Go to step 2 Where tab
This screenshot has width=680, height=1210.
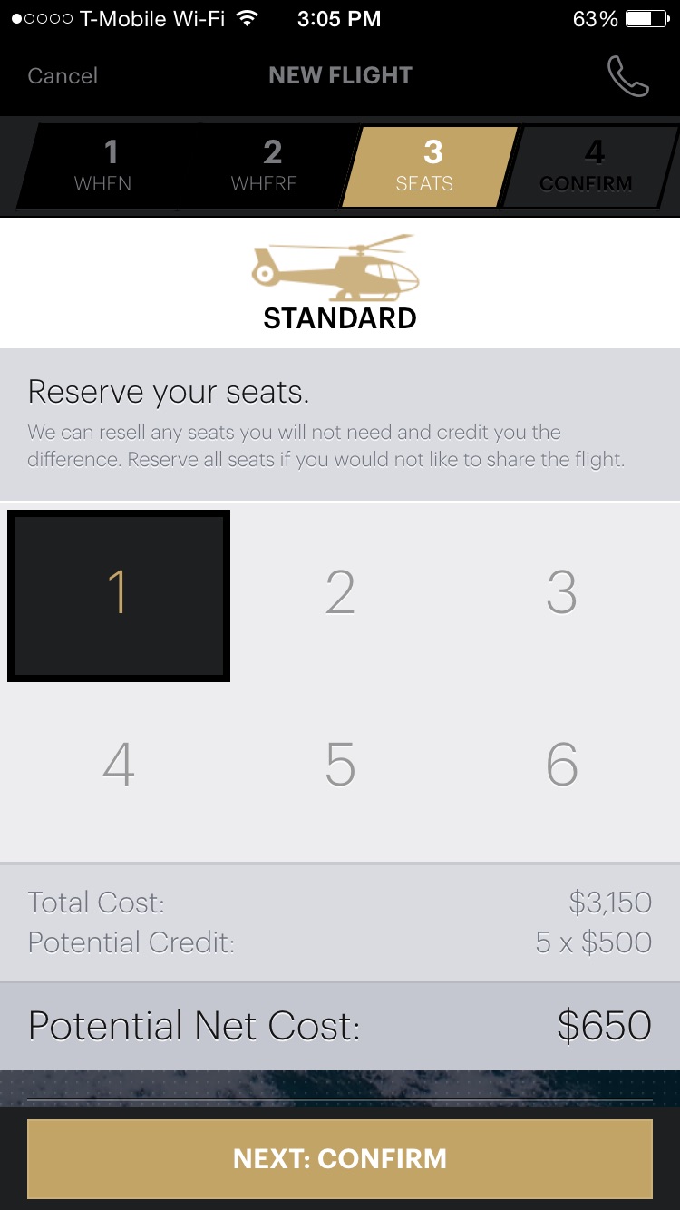[266, 167]
